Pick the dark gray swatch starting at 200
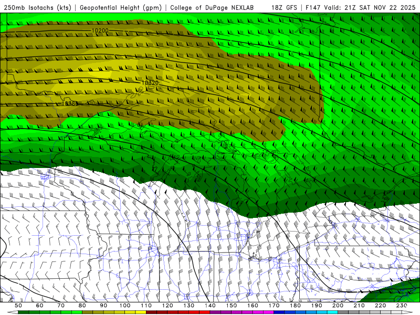The image size is (420, 315). 343,312
